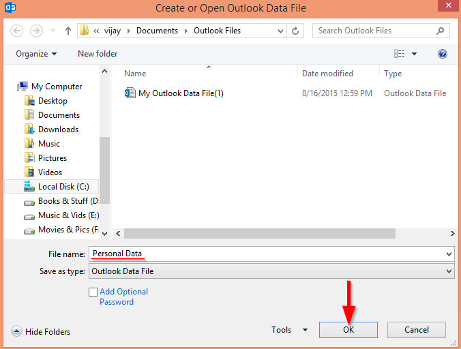Click the folder icon in address bar
Screen dimensions: 461x349
click(x=84, y=31)
